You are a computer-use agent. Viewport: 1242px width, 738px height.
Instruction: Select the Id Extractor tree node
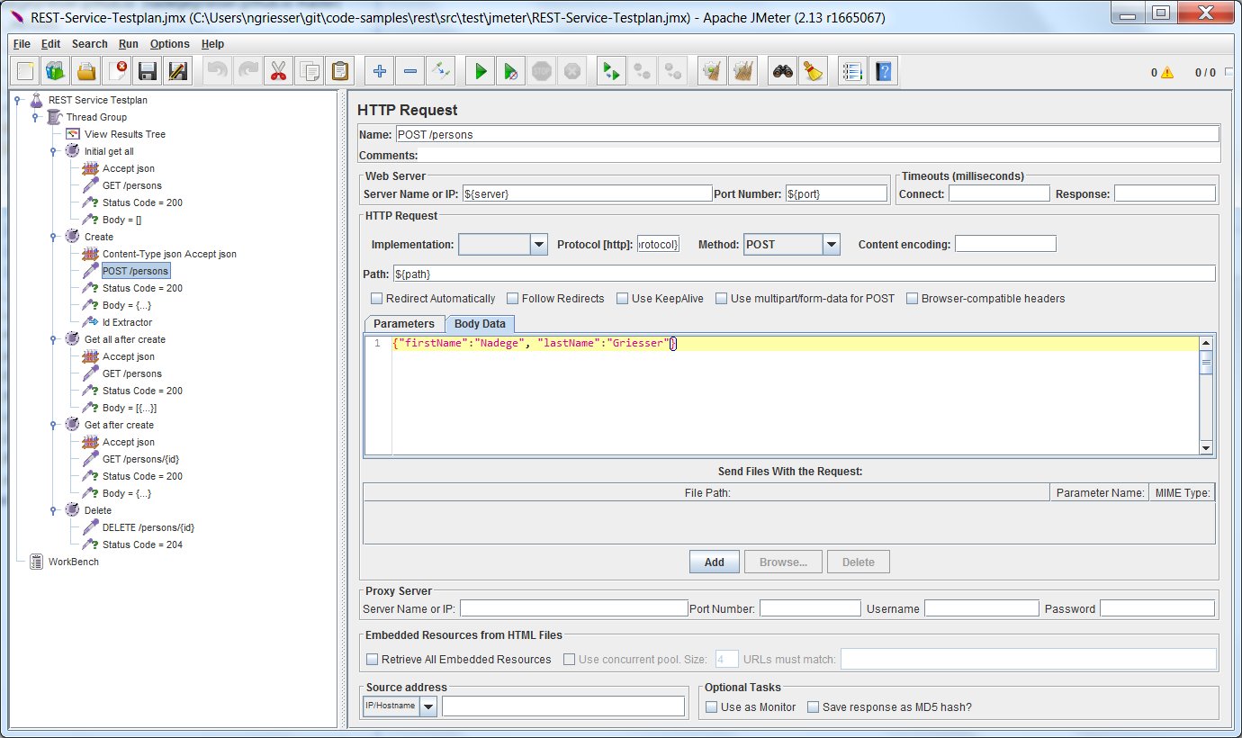tap(127, 322)
